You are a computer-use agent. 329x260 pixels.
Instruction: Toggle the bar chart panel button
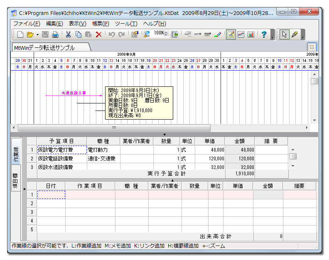coord(251,34)
